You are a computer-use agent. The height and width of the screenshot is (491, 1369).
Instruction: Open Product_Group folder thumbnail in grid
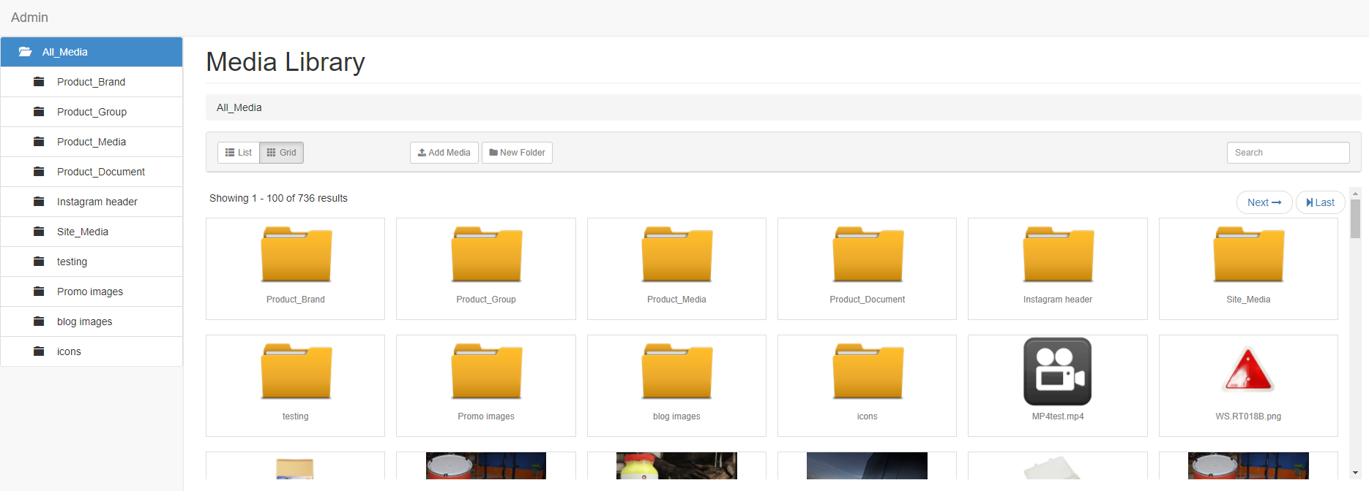[486, 254]
